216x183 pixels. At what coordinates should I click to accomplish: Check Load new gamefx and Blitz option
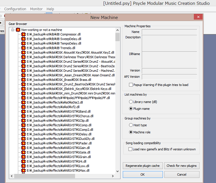(x=130, y=149)
